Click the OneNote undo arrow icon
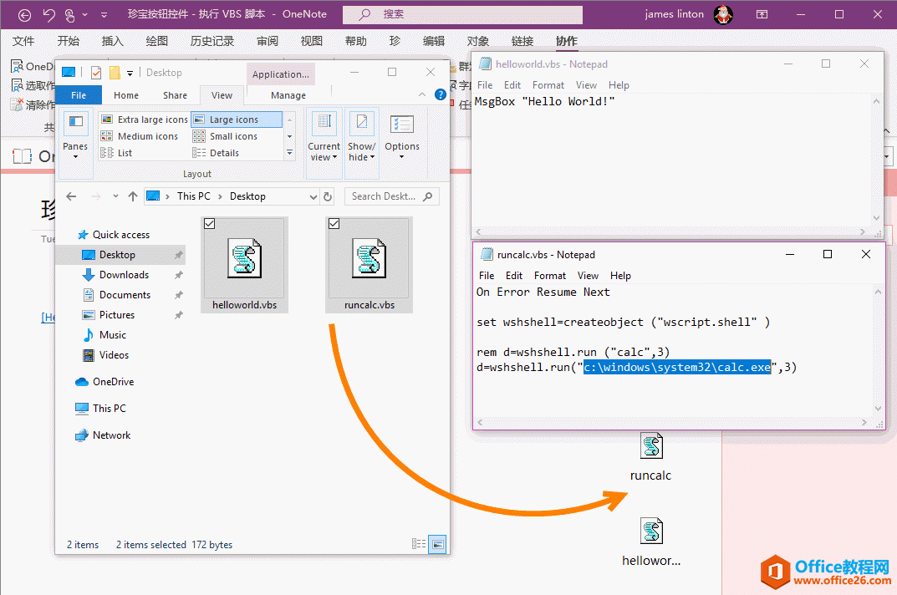This screenshot has width=897, height=595. [48, 14]
